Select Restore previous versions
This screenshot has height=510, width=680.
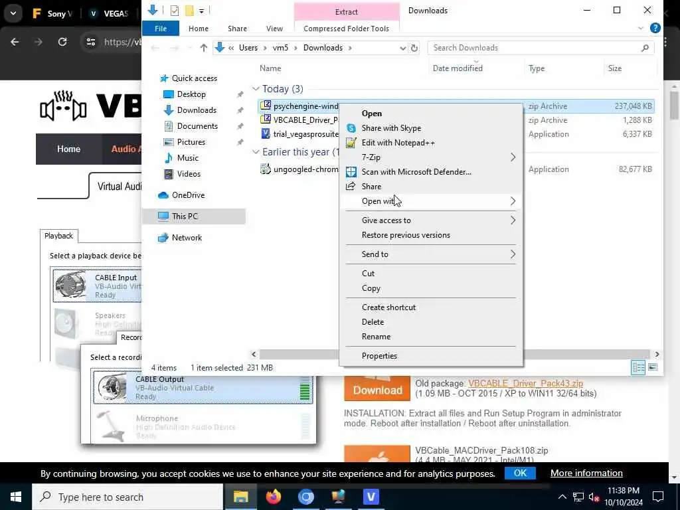[406, 235]
